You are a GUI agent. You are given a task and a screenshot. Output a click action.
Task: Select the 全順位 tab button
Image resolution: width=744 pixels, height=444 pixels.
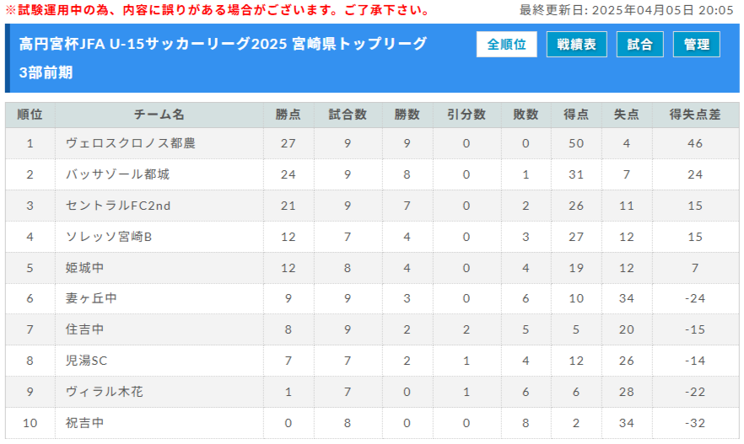(506, 45)
